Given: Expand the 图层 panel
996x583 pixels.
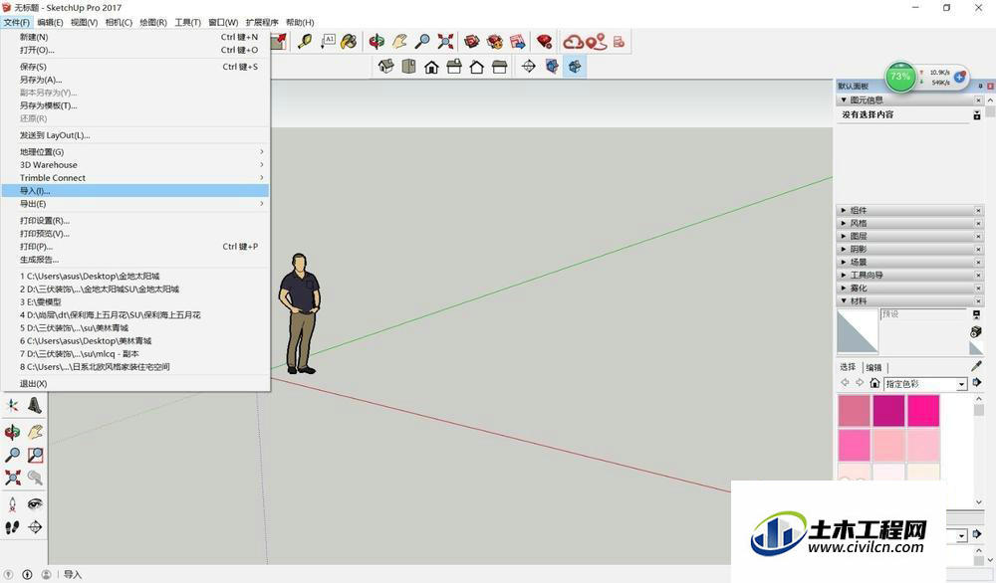Looking at the screenshot, I should pyautogui.click(x=844, y=236).
